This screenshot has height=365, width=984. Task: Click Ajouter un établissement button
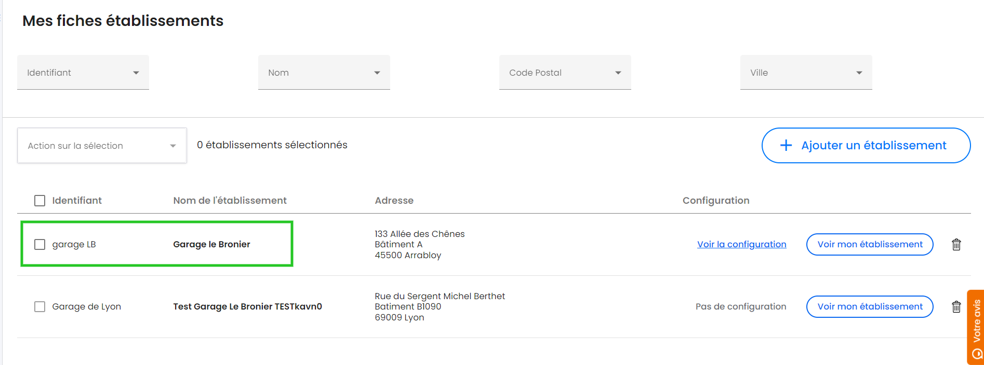(866, 145)
